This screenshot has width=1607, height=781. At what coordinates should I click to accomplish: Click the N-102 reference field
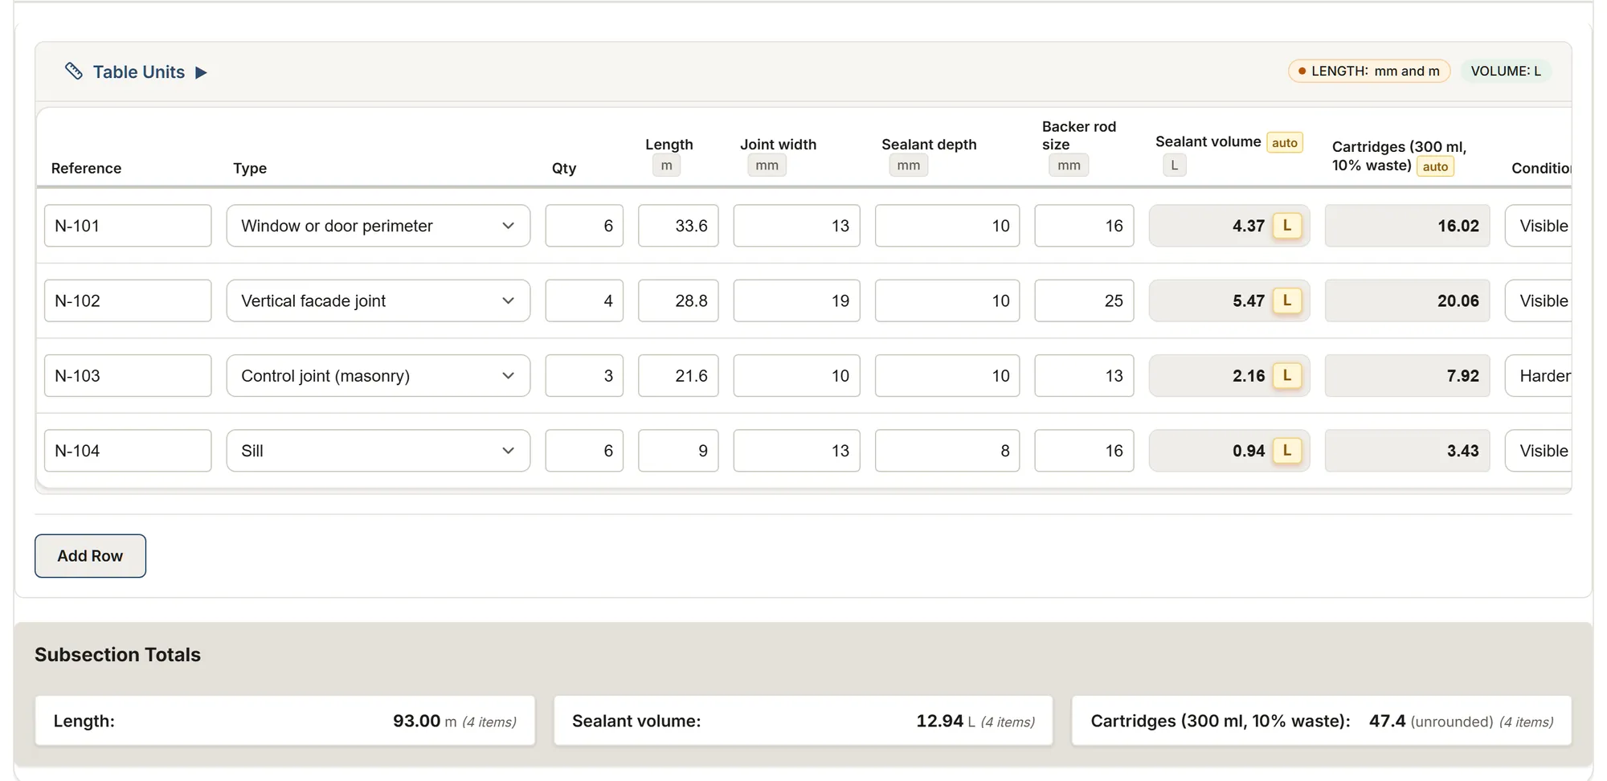click(128, 301)
